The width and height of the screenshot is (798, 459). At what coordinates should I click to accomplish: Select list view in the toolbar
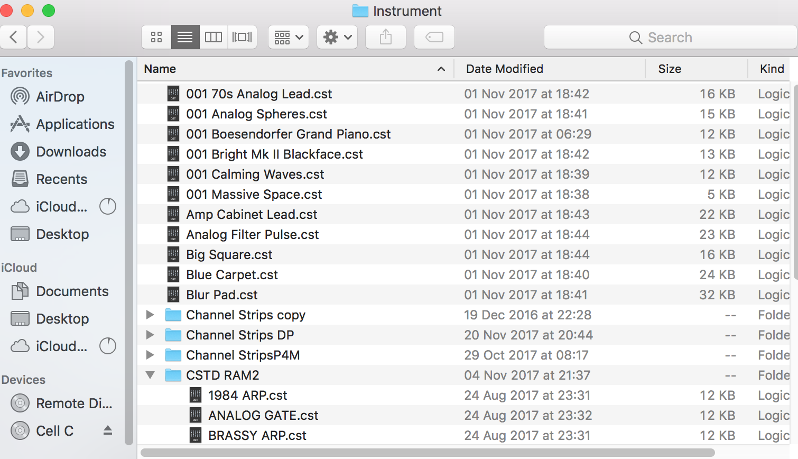tap(185, 37)
